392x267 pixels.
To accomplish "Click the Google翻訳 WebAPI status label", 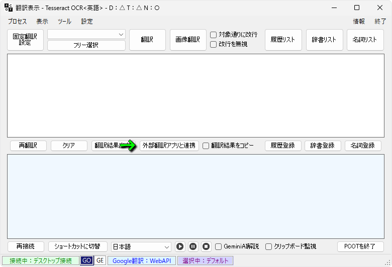I will tap(142, 260).
